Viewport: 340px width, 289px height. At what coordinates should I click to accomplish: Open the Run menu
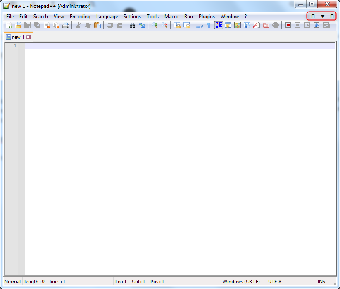188,17
